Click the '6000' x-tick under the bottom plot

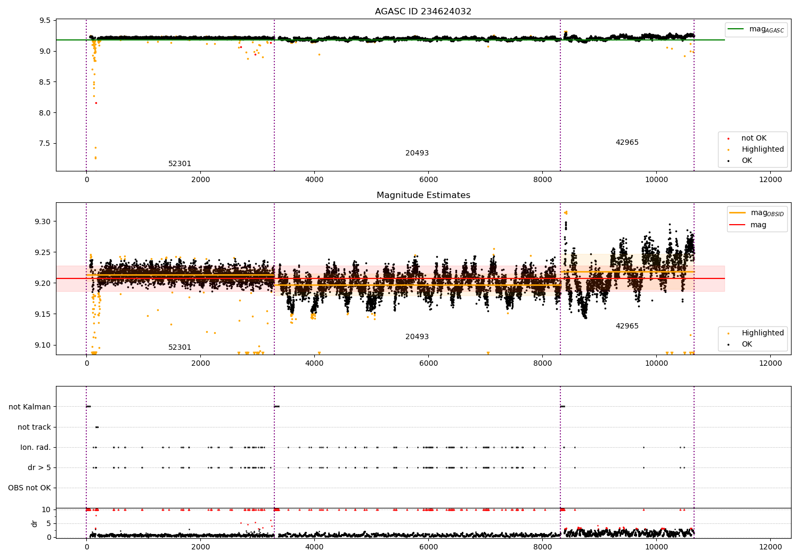click(428, 547)
